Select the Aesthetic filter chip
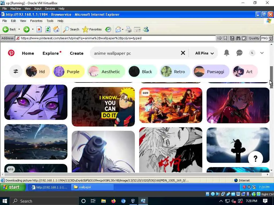The image size is (274, 205). point(106,72)
